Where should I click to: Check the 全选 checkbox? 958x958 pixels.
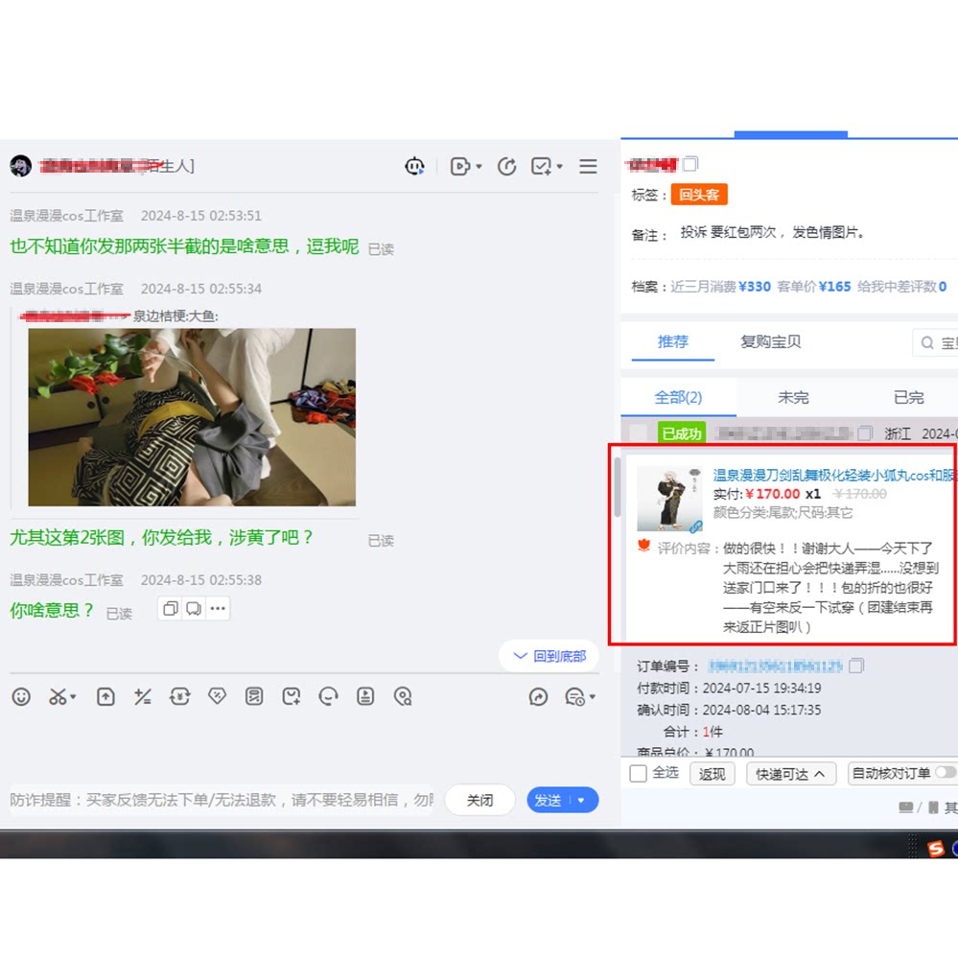point(638,774)
